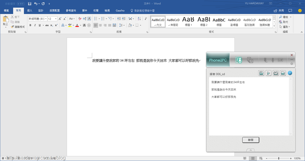This screenshot has width=305, height=161.
Task: Open line spacing dropdown
Action: click(x=122, y=25)
